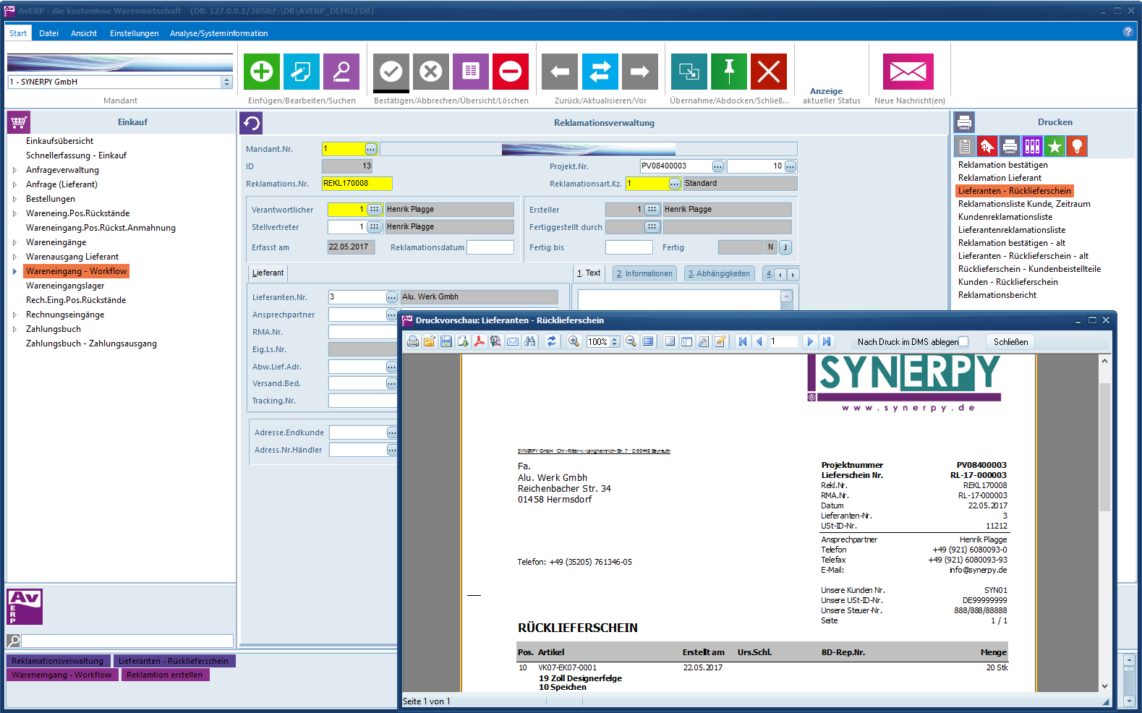The image size is (1142, 713).
Task: Click the green Abdocken pin icon
Action: (728, 72)
